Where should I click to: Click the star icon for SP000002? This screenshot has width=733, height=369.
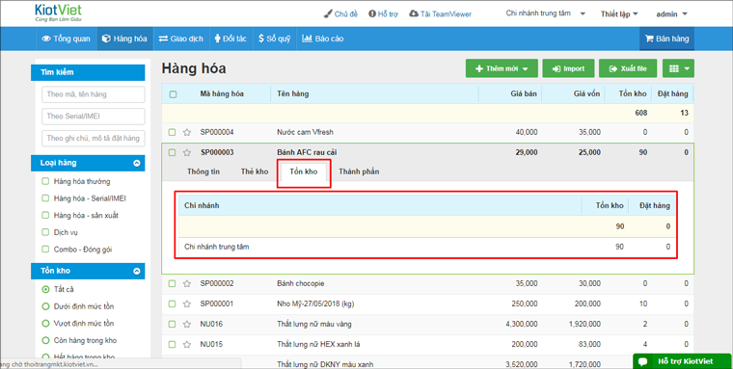click(x=187, y=283)
